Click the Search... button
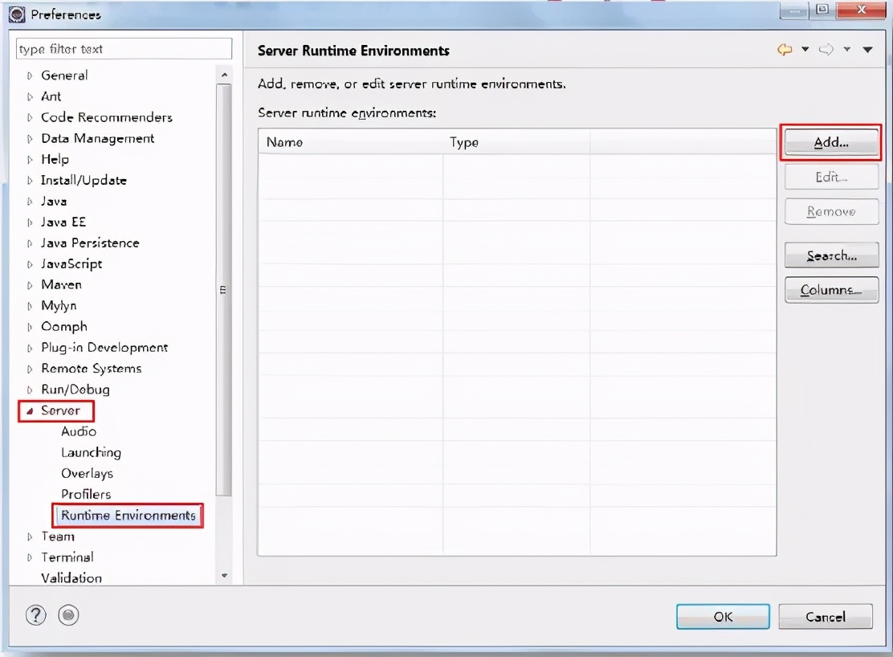This screenshot has height=657, width=893. [x=831, y=255]
